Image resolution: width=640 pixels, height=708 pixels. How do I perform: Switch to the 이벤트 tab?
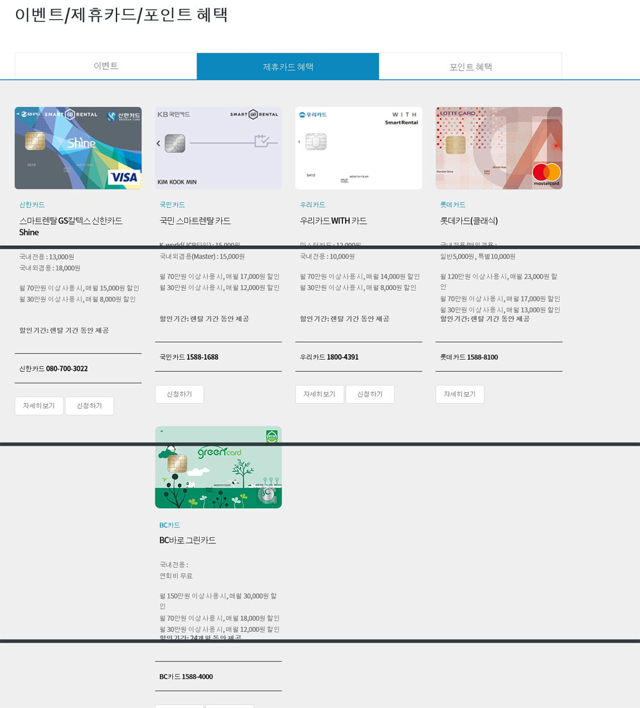click(106, 66)
